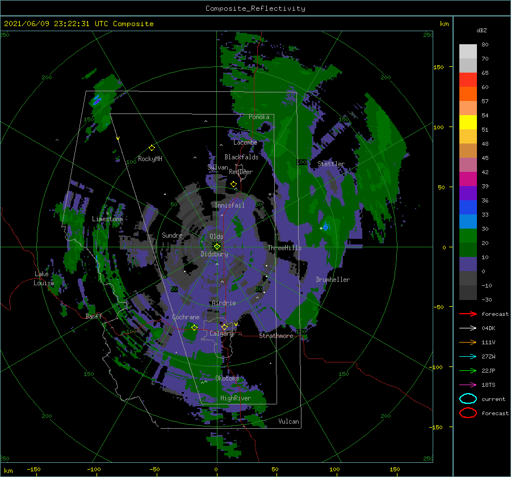The width and height of the screenshot is (511, 477).
Task: Click the cyan current ellipse icon
Action: [468, 399]
